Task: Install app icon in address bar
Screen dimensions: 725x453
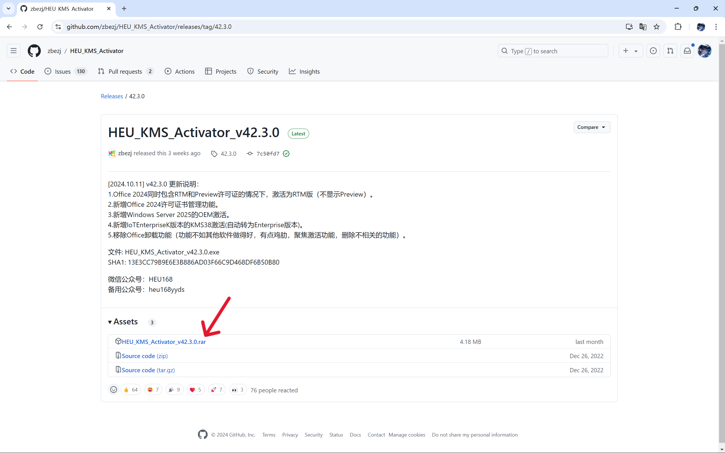Action: (x=629, y=27)
